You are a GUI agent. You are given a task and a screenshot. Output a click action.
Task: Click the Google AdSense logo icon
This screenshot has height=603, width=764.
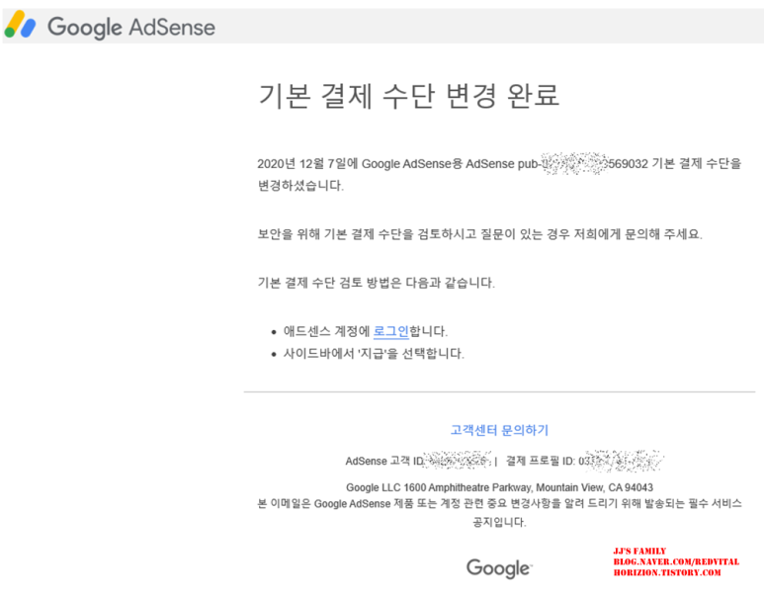pos(20,25)
